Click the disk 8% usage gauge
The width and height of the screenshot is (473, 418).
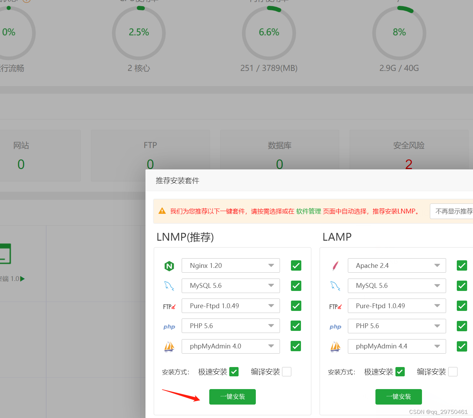coord(399,33)
